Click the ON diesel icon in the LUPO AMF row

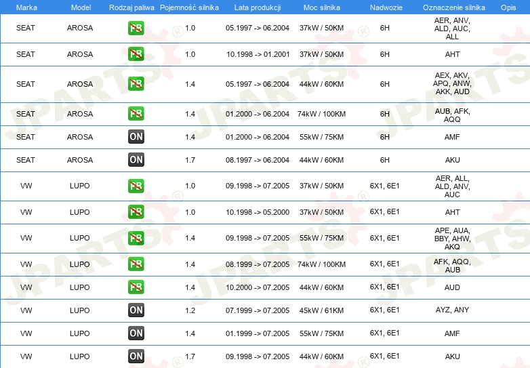136,333
